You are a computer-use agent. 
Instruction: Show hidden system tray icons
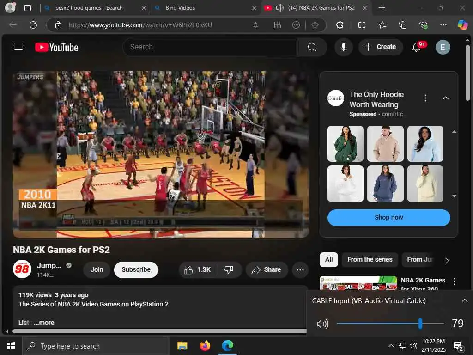[391, 346]
